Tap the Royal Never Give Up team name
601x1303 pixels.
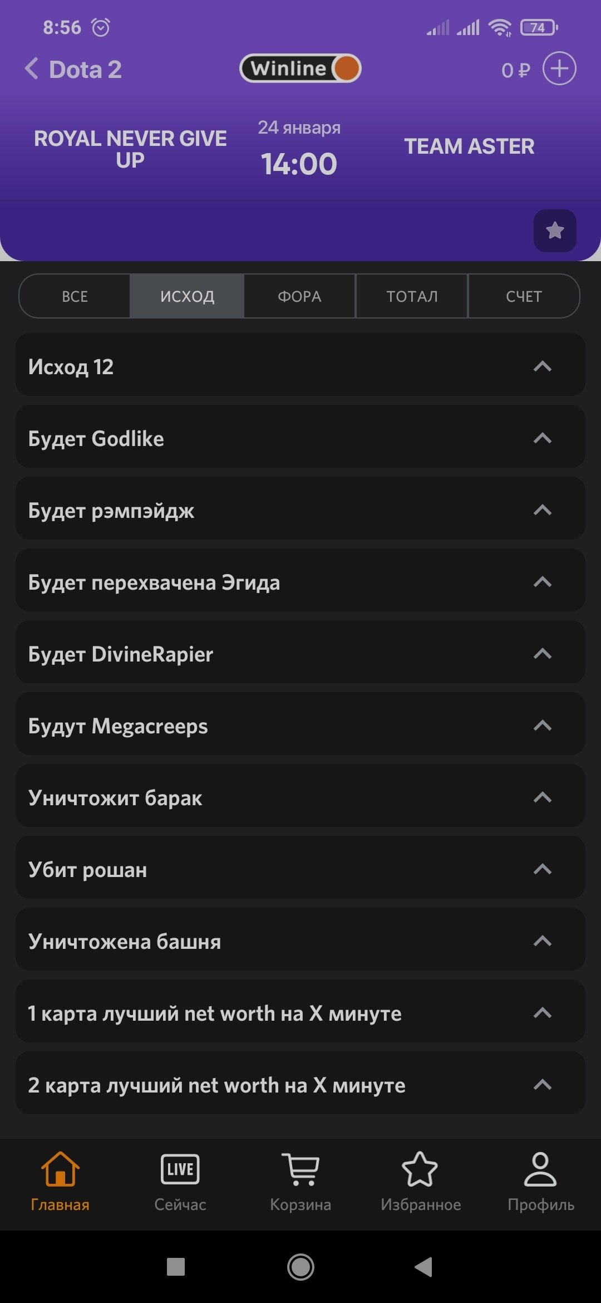130,149
